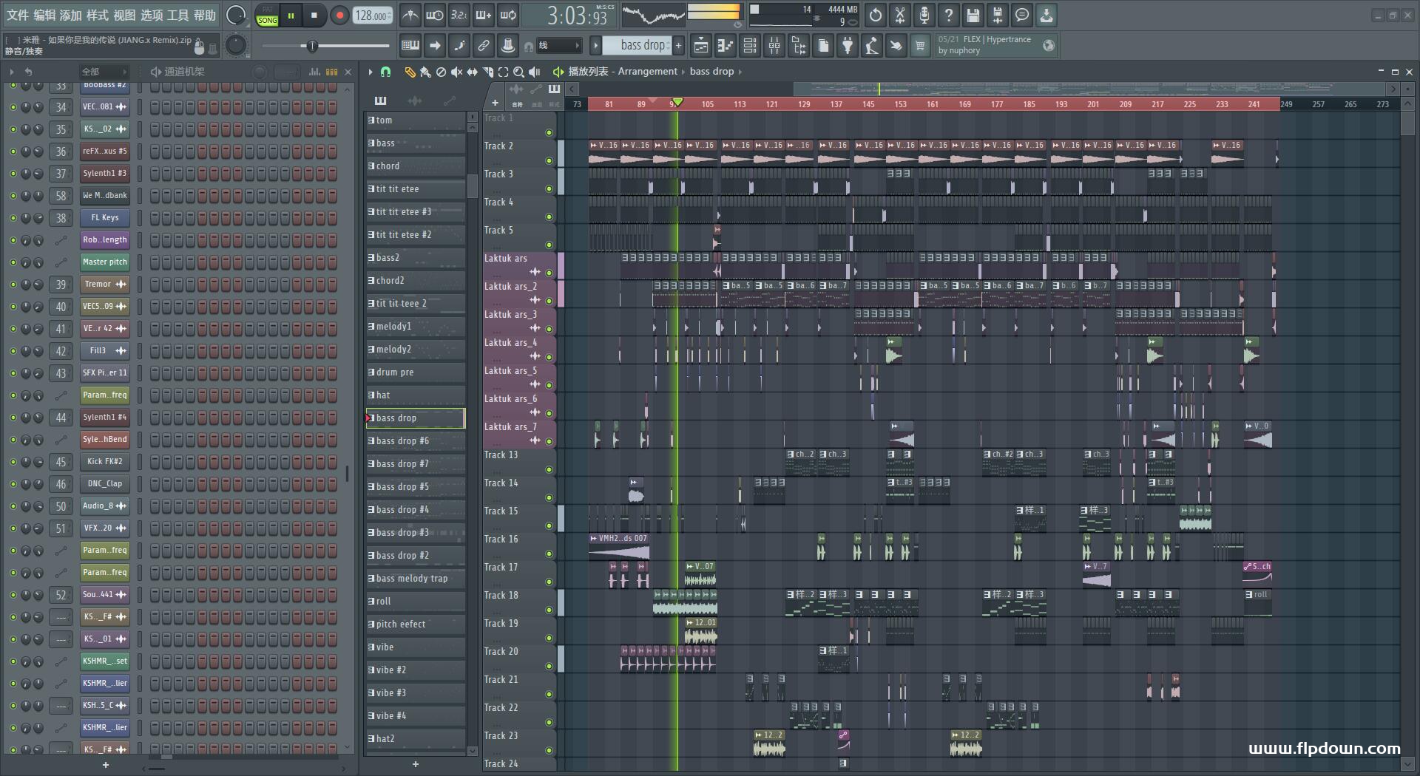Select the playlist Draw pencil tool

coord(410,72)
